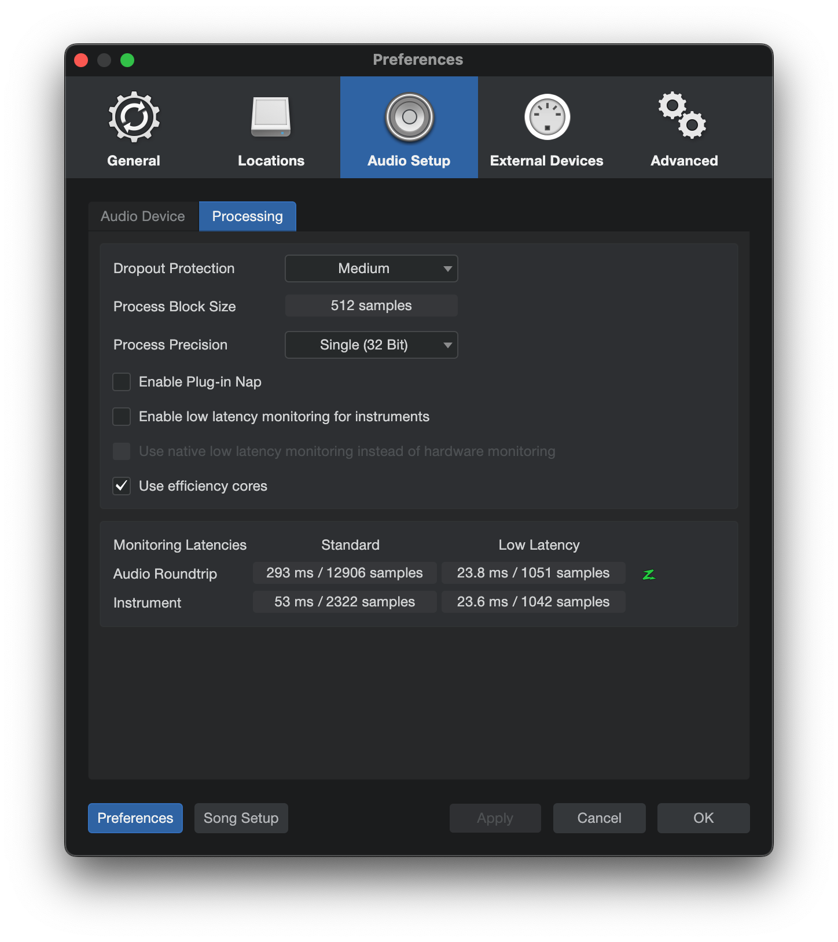
Task: Open the General preferences gear icon
Action: click(x=134, y=117)
